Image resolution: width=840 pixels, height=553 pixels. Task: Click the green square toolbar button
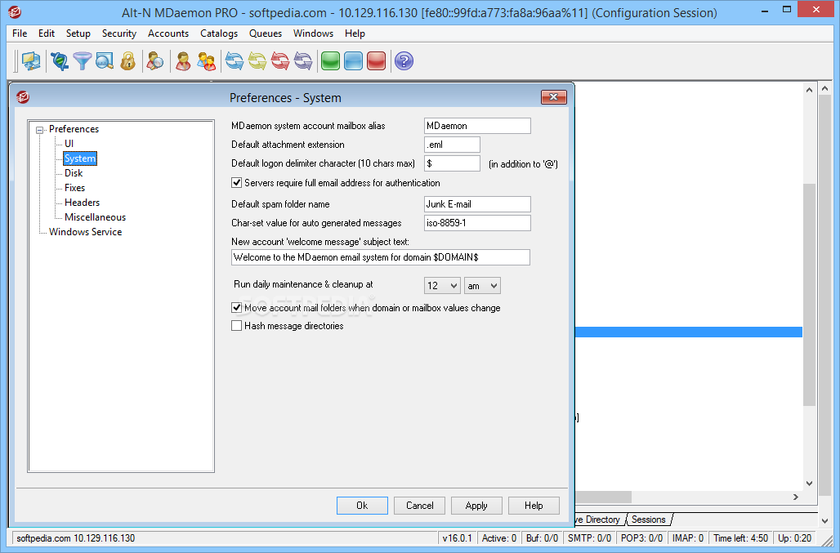pos(331,61)
